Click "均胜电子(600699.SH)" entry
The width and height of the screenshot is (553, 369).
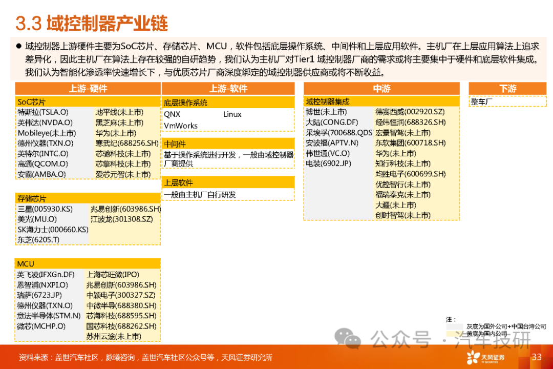pos(411,174)
